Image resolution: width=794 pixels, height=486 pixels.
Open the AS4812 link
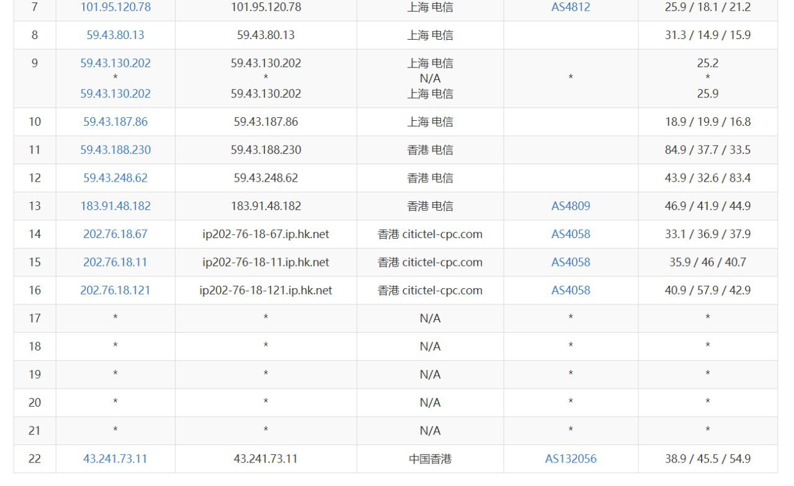[571, 7]
